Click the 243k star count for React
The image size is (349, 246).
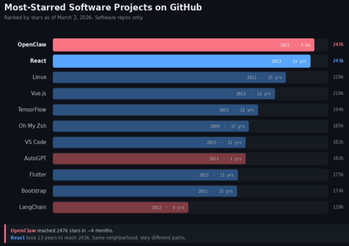point(338,61)
